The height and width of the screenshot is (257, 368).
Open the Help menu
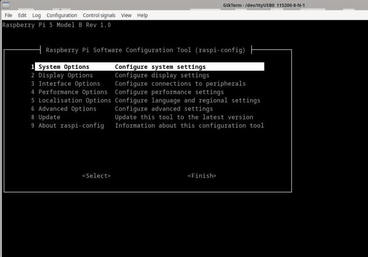(143, 15)
